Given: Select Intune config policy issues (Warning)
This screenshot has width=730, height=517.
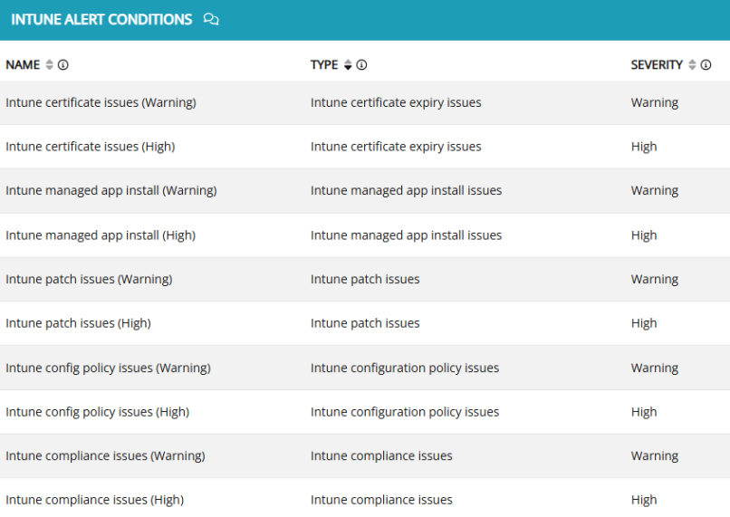Looking at the screenshot, I should [108, 369].
